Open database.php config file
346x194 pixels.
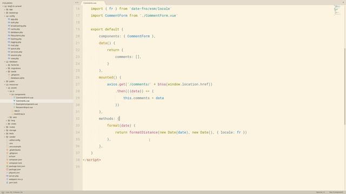17,32
